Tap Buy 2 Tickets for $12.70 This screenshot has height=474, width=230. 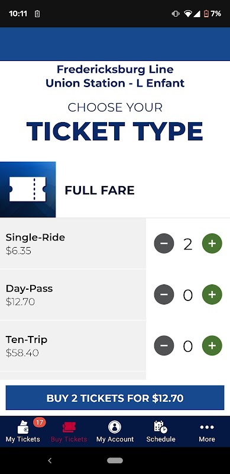pos(115,398)
